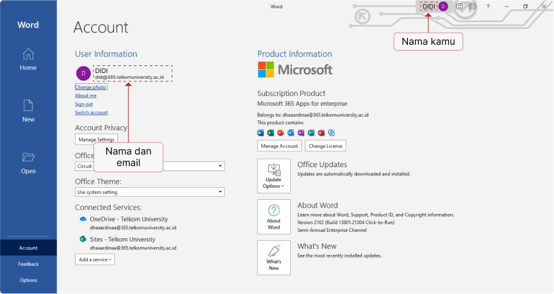Click the Publisher app icon in product list

(311, 133)
